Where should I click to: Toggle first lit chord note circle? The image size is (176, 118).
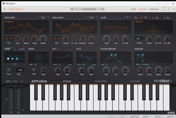8,59
